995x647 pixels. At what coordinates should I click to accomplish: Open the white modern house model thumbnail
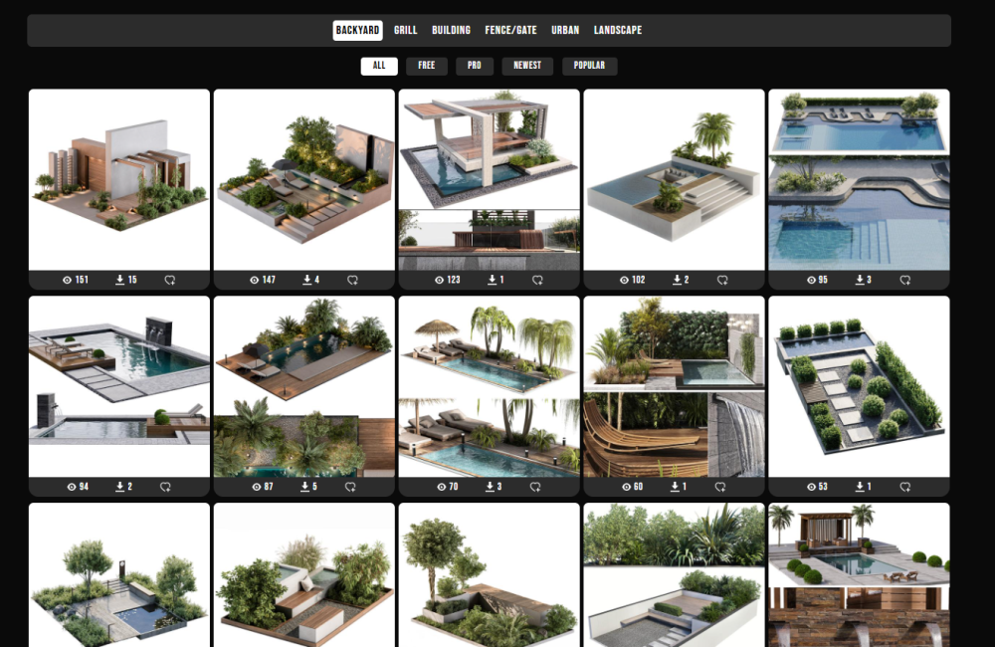(119, 179)
